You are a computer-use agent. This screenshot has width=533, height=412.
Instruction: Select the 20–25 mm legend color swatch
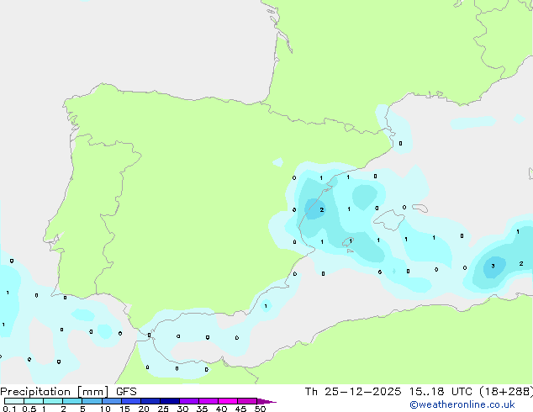150,401
